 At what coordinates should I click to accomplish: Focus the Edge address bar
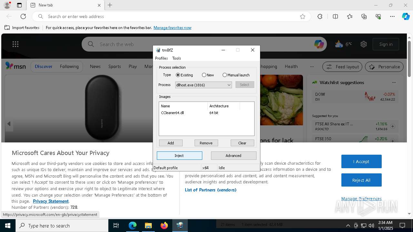pos(171,16)
